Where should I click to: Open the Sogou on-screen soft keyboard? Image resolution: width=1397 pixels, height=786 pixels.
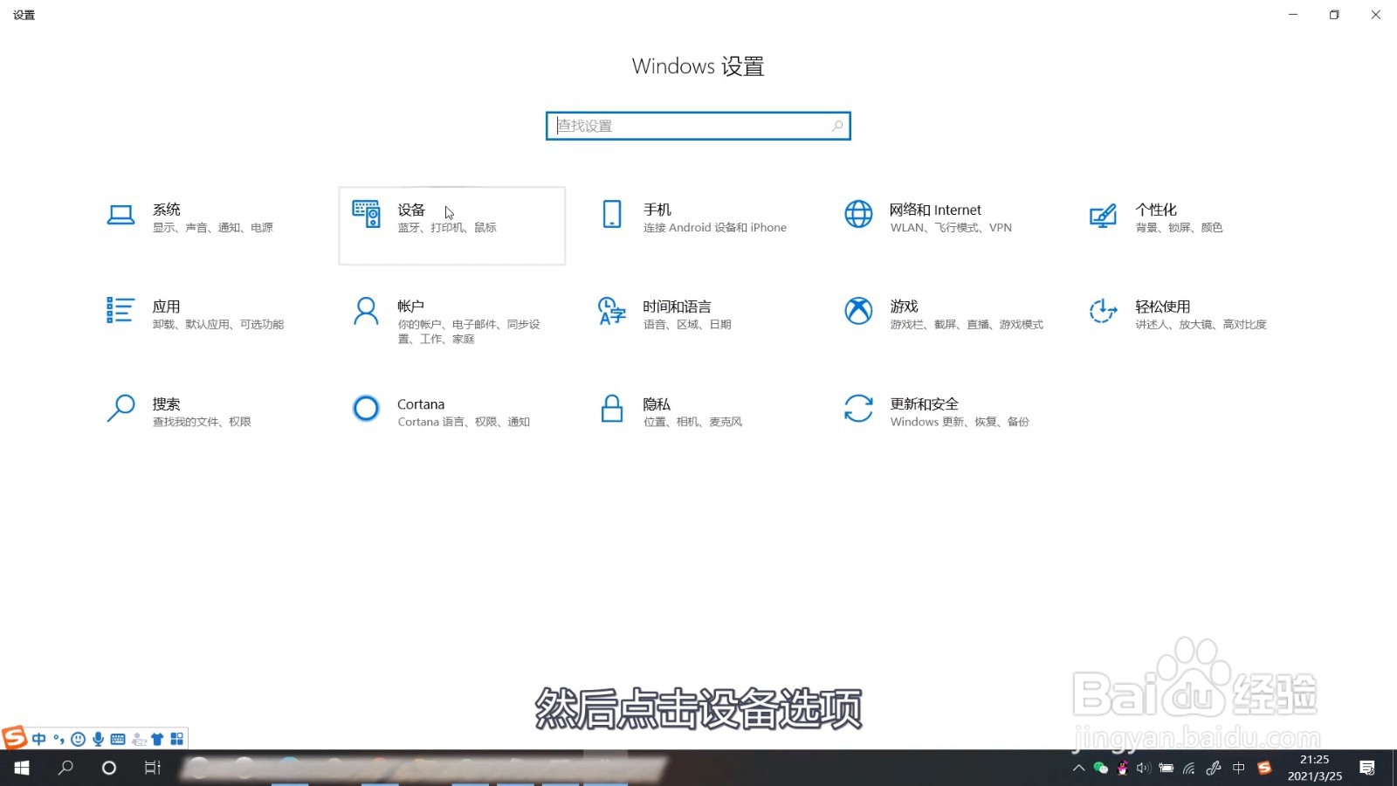(x=118, y=739)
